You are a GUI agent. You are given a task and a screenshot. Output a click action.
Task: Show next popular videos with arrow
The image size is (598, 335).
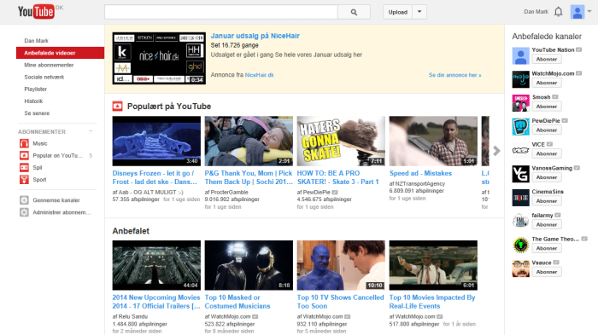tap(496, 151)
